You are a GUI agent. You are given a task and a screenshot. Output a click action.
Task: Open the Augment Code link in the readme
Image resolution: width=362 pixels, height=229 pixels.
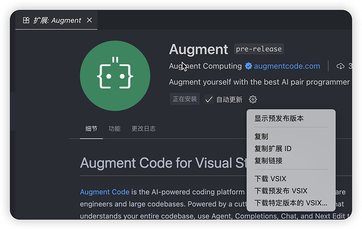(104, 192)
